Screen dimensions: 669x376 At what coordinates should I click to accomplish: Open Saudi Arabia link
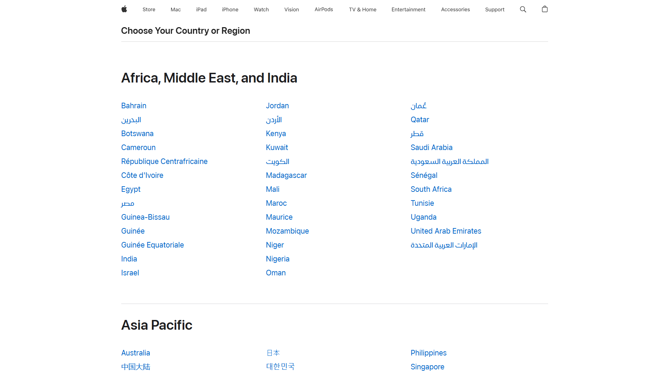coord(432,148)
